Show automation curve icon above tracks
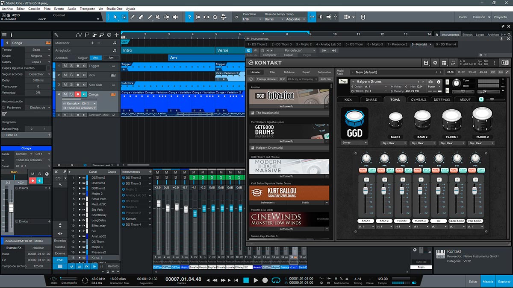Screen dimensions: 513x288 tap(79, 35)
